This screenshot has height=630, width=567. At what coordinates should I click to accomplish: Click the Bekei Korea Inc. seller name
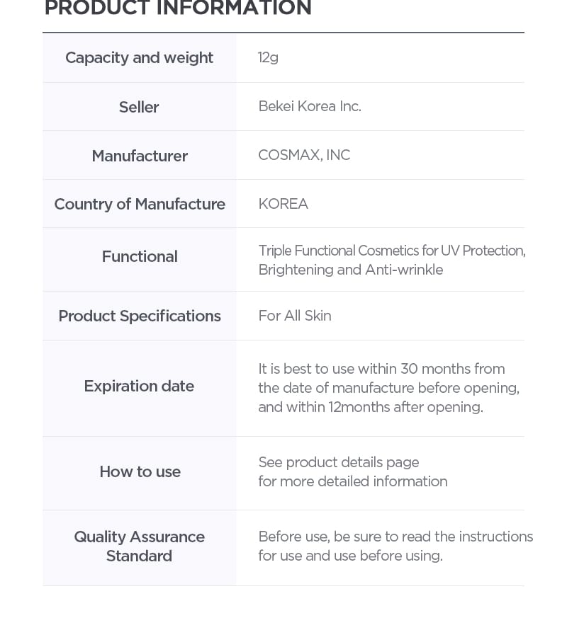(310, 106)
